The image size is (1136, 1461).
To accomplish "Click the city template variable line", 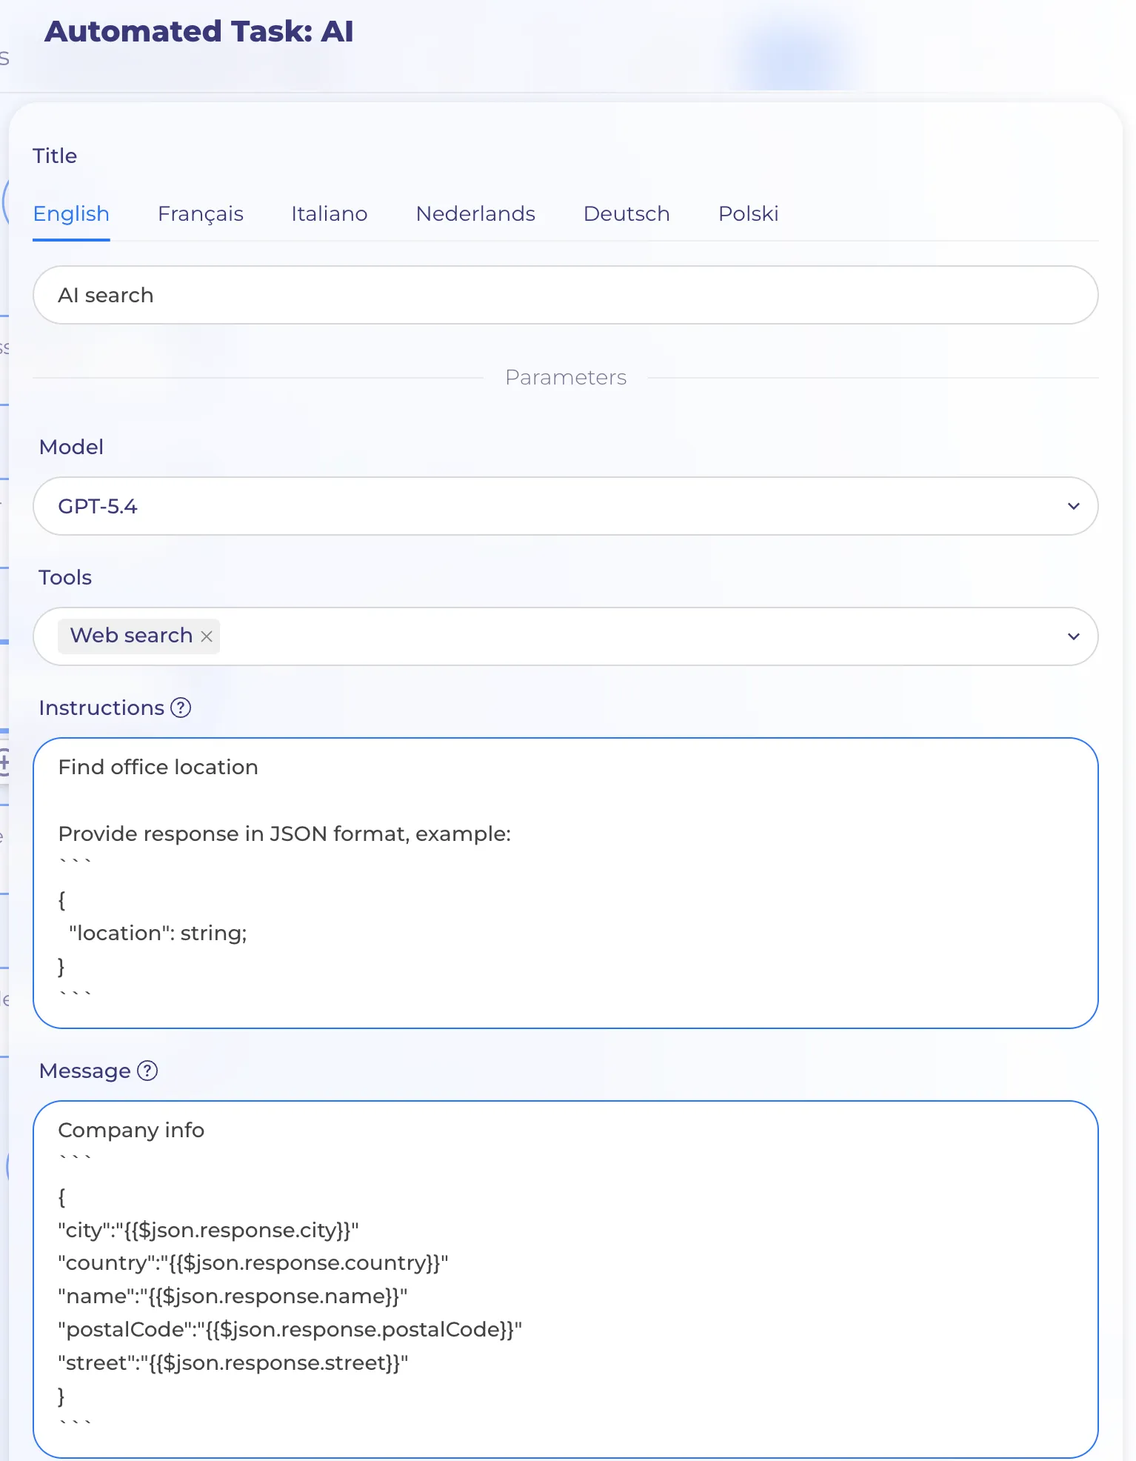I will tap(208, 1230).
